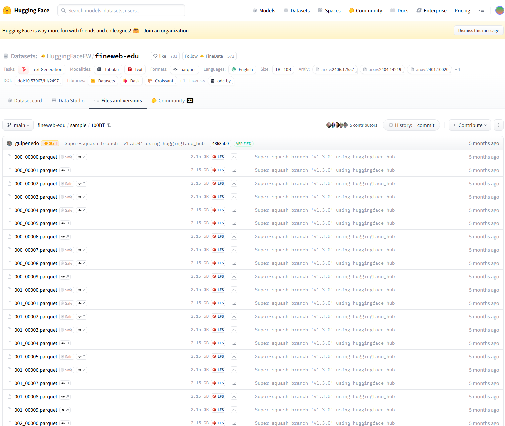Open Enterprise in the top navigation
This screenshot has height=426, width=505.
pyautogui.click(x=431, y=10)
